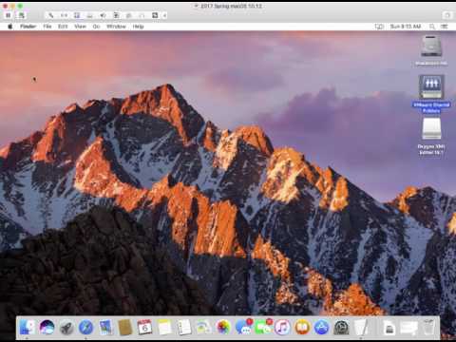
Task: Open the Window menu
Action: click(116, 27)
